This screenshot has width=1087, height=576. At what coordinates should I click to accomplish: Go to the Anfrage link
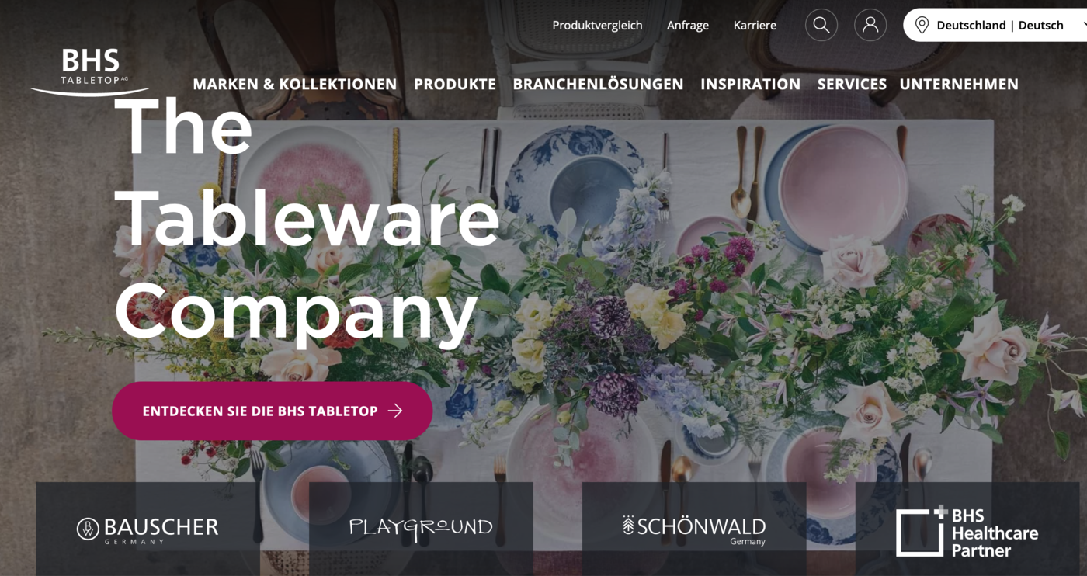click(x=688, y=25)
